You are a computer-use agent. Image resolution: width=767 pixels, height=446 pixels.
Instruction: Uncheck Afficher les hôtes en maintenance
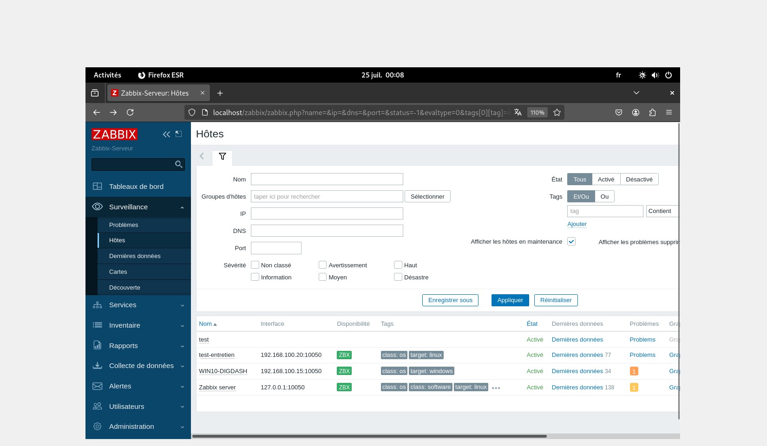pyautogui.click(x=571, y=241)
